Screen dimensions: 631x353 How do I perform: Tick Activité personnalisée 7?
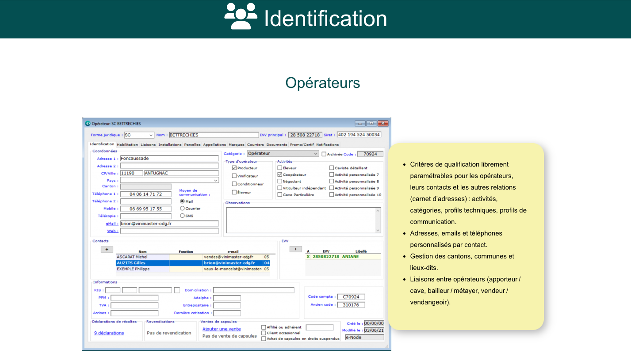[332, 175]
